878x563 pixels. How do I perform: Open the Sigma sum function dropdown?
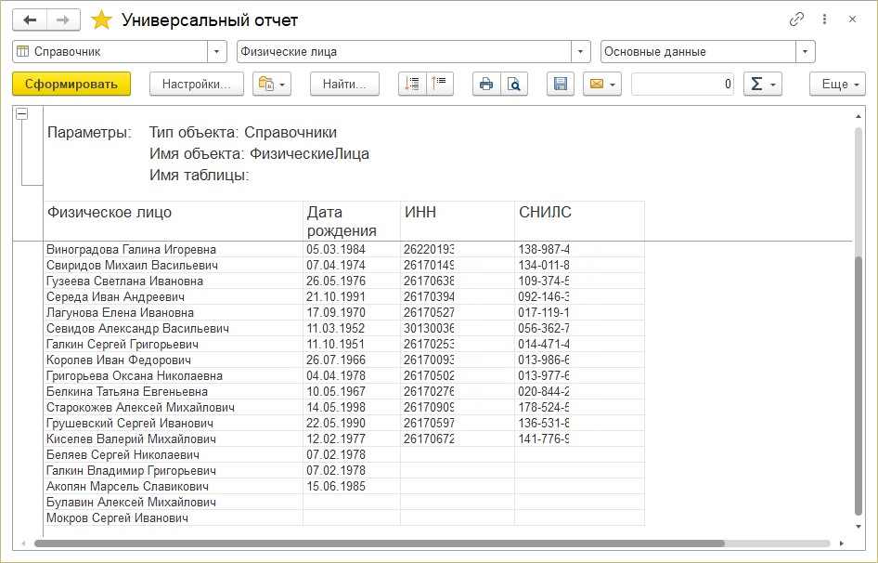point(763,85)
